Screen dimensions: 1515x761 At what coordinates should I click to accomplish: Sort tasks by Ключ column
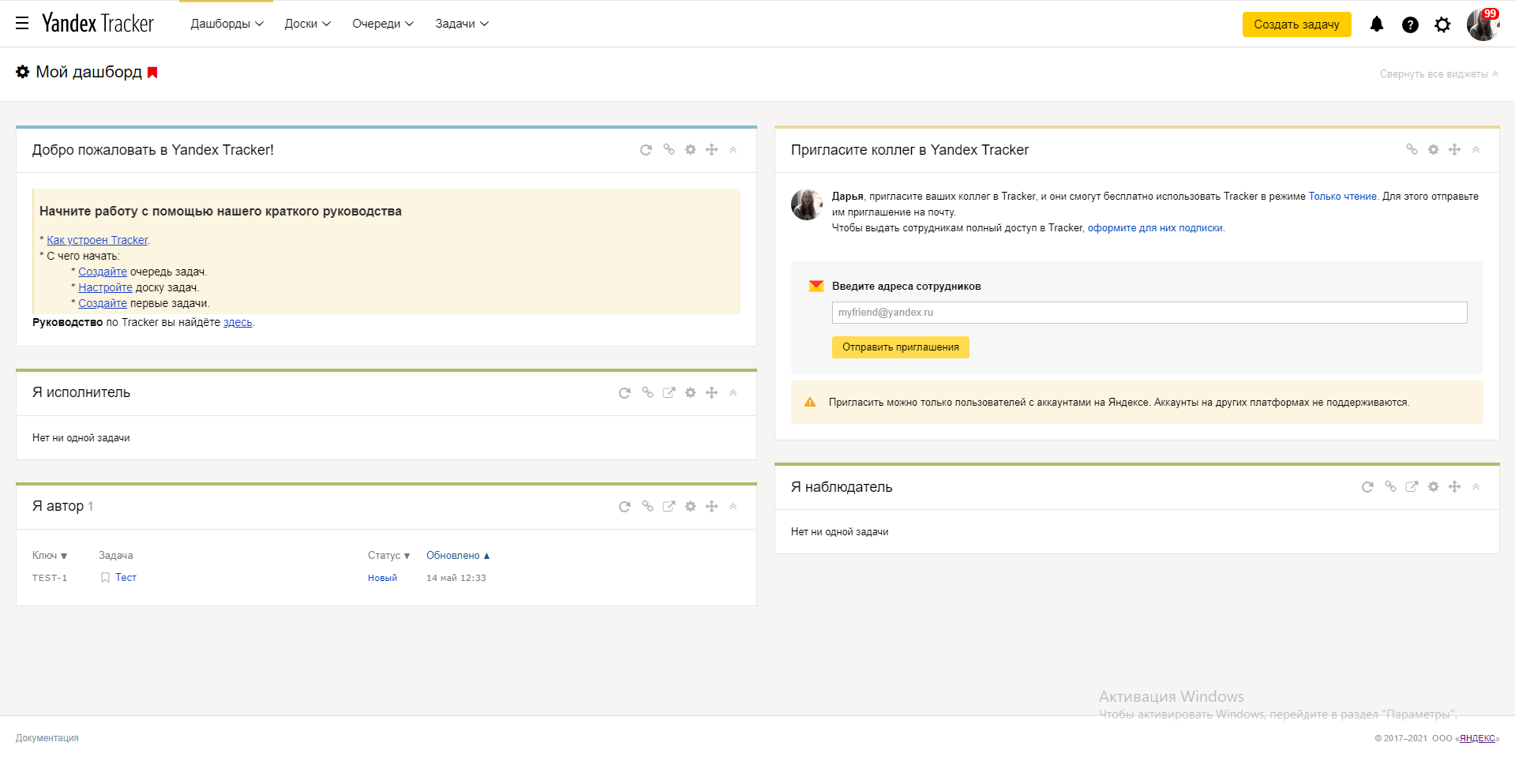coord(50,556)
